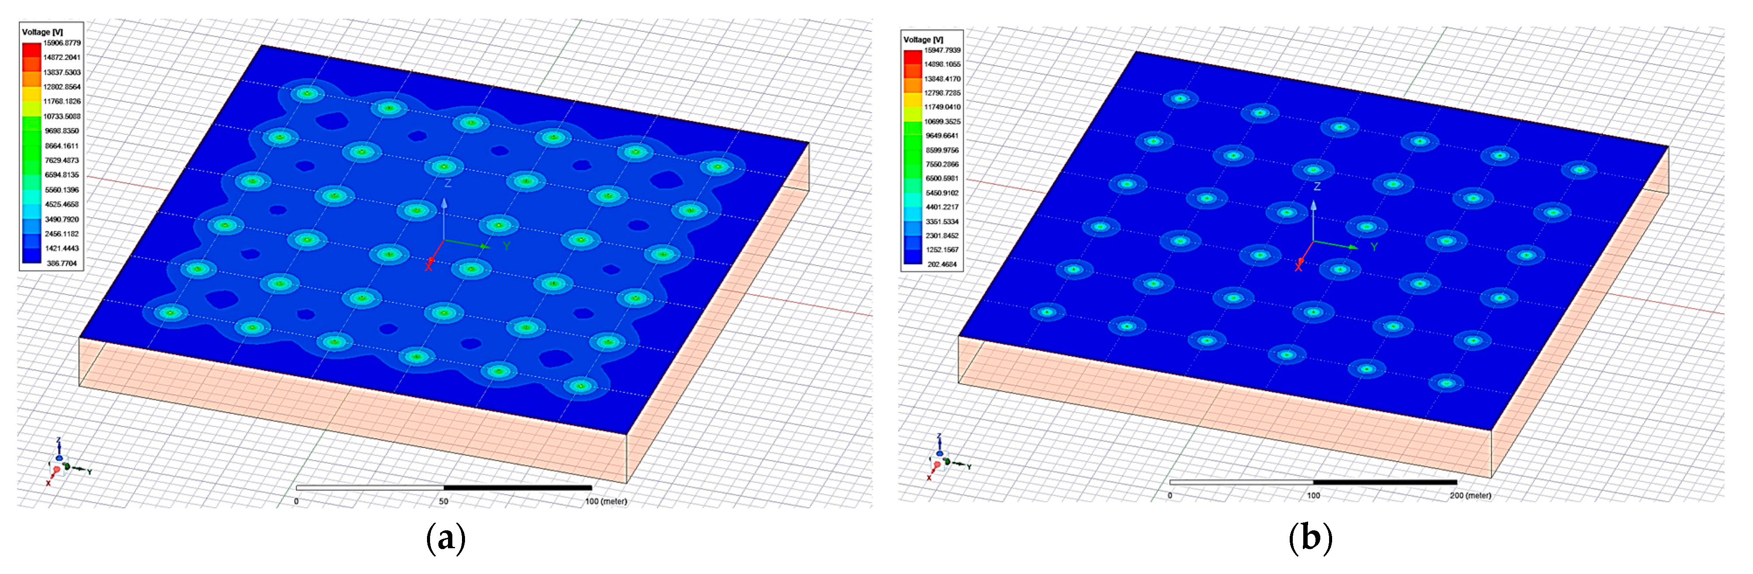This screenshot has height=574, width=1753.
Task: Click the 200 (meter) scale bar label
Action: point(1470,495)
